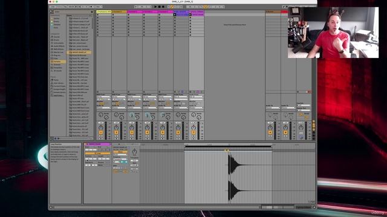Toggle track 6 activator button
Image resolution: width=387 pixels, height=217 pixels.
tap(178, 133)
